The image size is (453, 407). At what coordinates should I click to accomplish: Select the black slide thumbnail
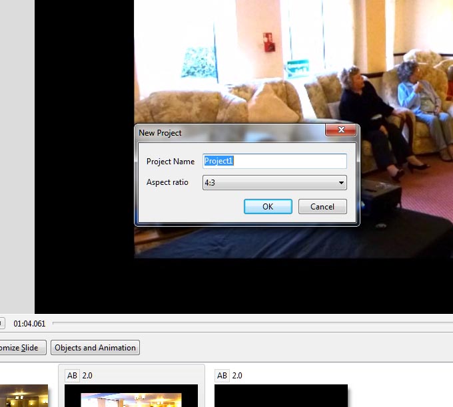[280, 396]
